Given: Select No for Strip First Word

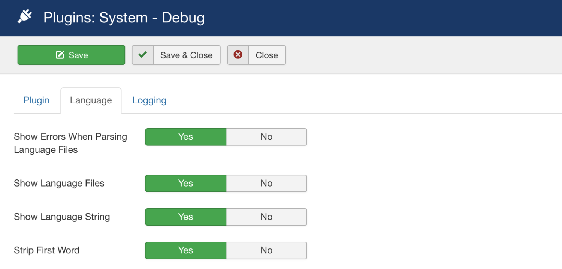Looking at the screenshot, I should [266, 250].
